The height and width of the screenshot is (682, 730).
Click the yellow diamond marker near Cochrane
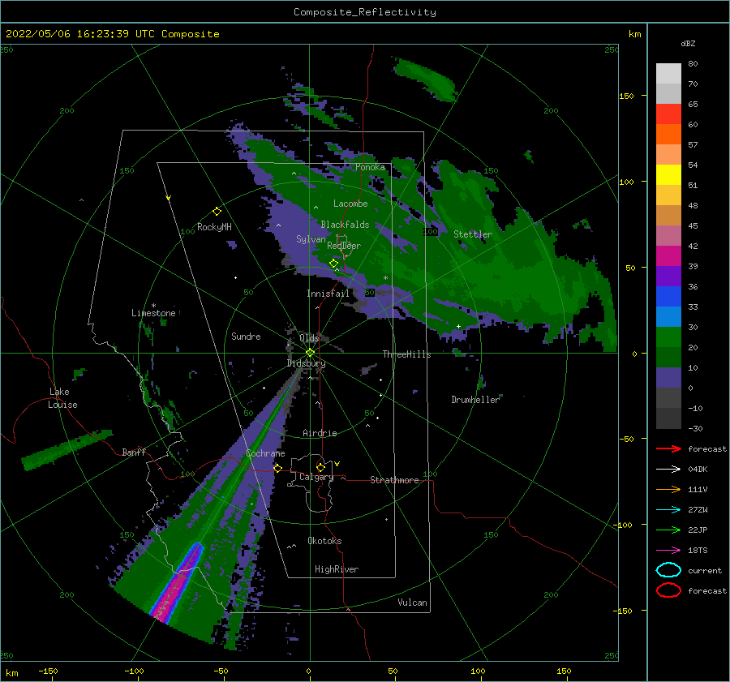coord(277,468)
